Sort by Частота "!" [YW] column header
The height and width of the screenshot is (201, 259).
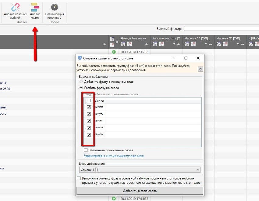pos(228,38)
